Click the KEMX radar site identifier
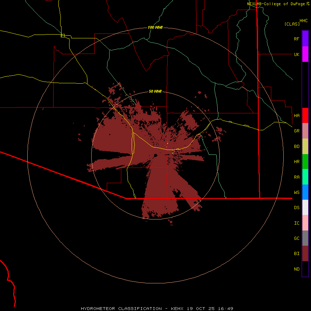 tap(177, 309)
